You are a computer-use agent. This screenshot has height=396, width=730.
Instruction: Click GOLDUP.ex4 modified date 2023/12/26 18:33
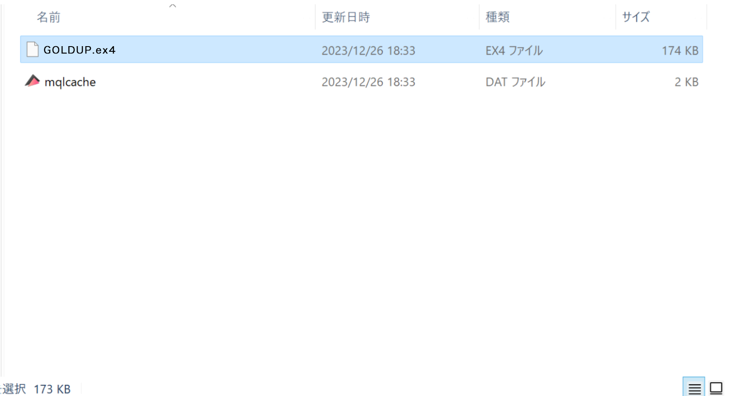click(x=368, y=50)
